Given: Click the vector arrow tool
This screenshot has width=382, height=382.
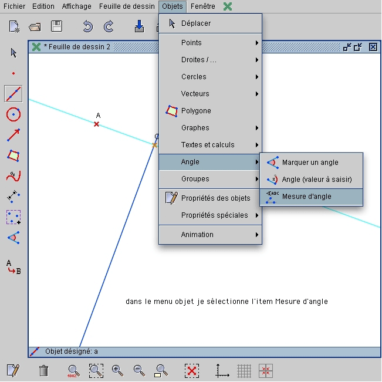Looking at the screenshot, I should [13, 135].
